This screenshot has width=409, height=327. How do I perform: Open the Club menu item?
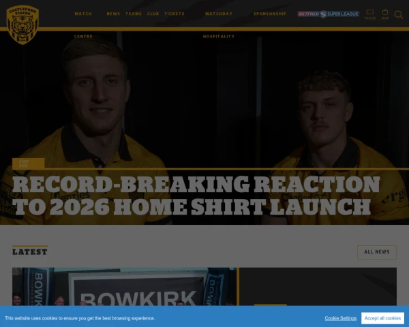click(153, 14)
